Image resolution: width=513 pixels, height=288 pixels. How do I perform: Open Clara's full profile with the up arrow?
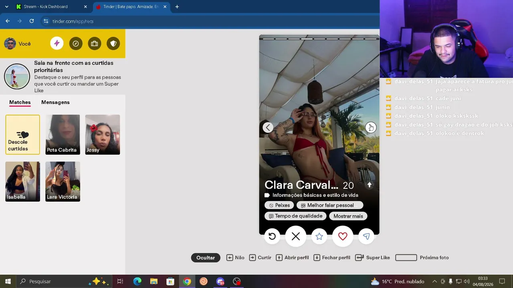click(370, 185)
